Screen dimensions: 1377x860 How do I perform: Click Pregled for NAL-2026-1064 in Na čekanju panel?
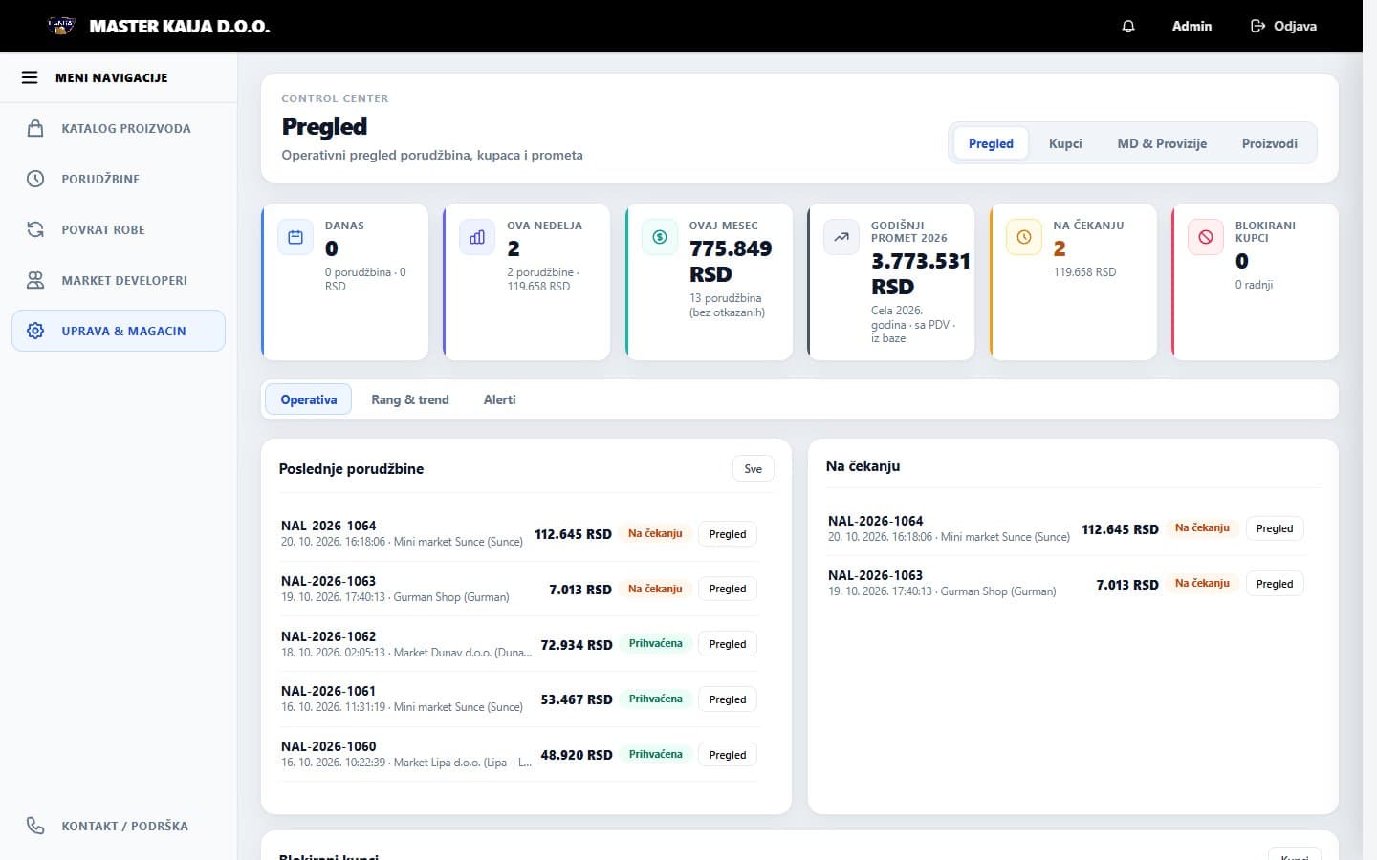point(1275,528)
